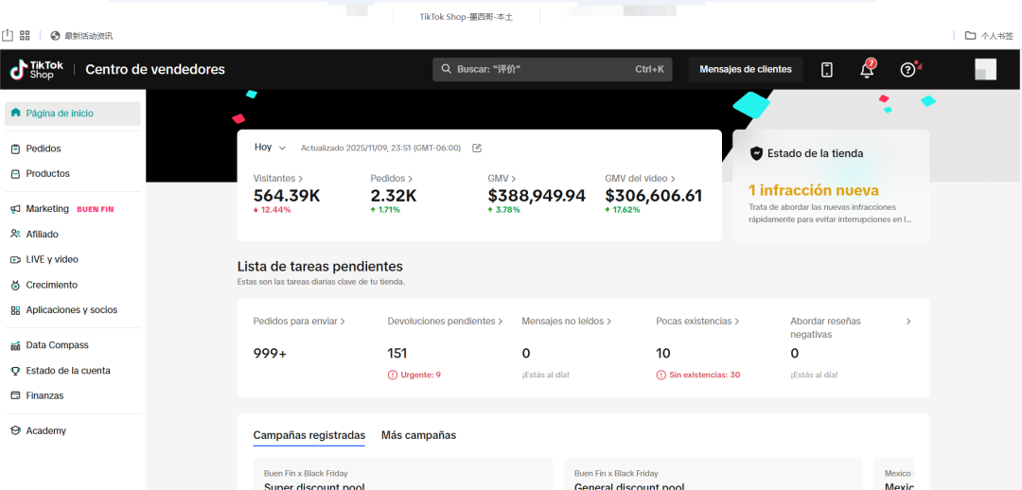Click the Estado de la tienda shield icon
Screen dimensions: 1022x490
[756, 154]
